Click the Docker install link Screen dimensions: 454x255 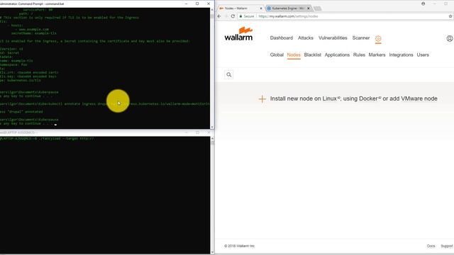tap(370, 98)
